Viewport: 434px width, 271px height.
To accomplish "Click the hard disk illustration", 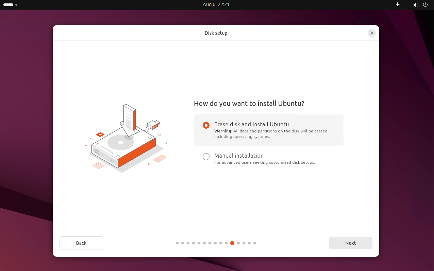I will (126, 138).
